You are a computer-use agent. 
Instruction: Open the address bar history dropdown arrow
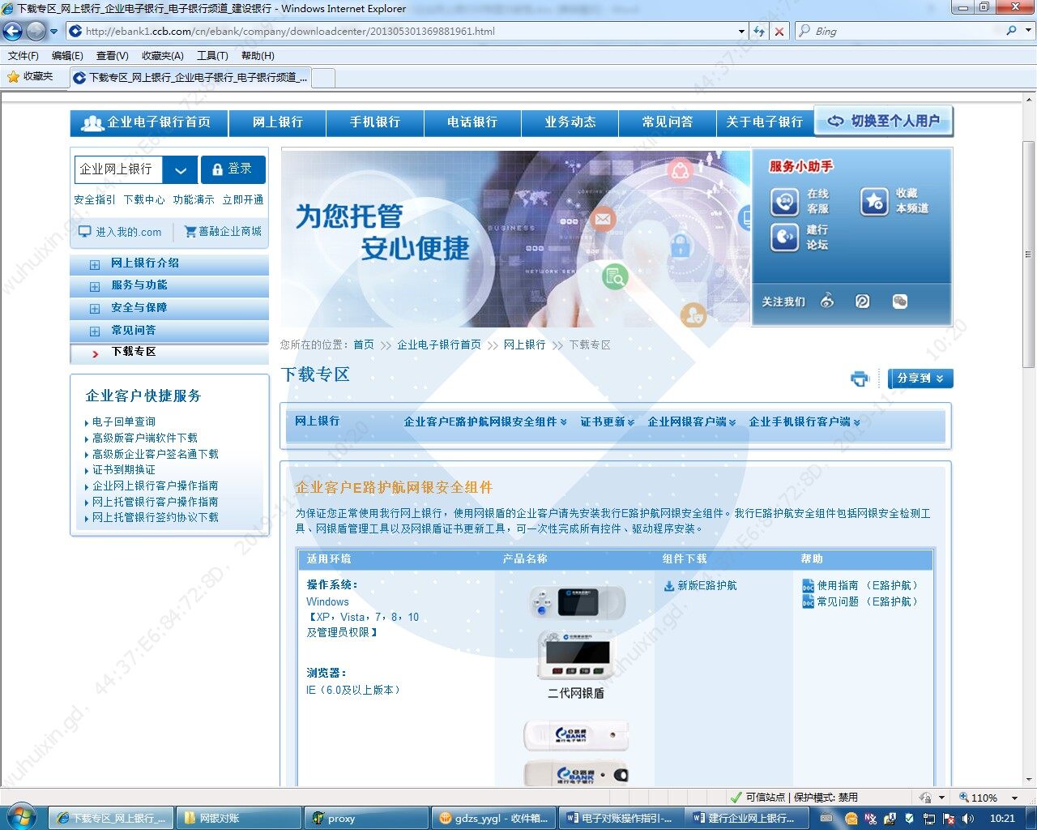(741, 32)
